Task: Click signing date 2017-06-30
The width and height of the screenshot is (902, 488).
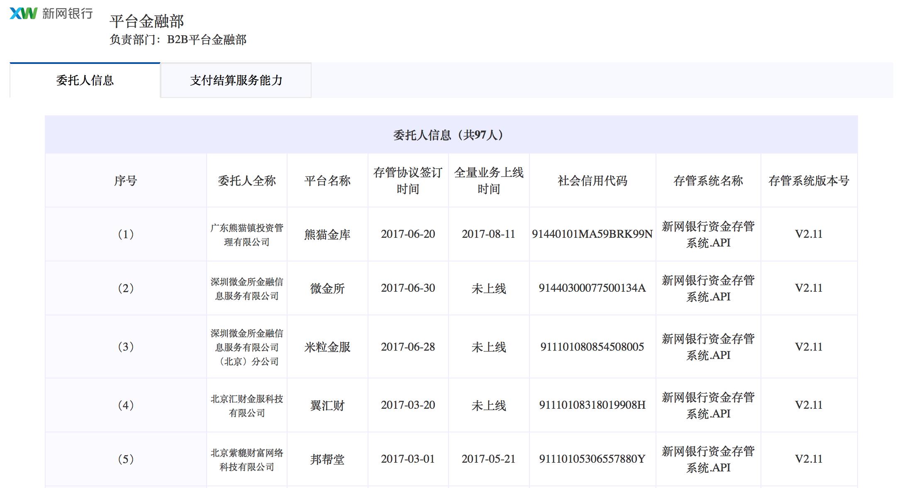Action: click(408, 288)
